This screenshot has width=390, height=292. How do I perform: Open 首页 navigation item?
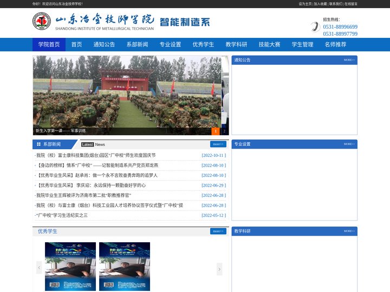point(76,44)
